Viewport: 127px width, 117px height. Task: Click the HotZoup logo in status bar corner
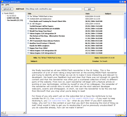[120, 115]
